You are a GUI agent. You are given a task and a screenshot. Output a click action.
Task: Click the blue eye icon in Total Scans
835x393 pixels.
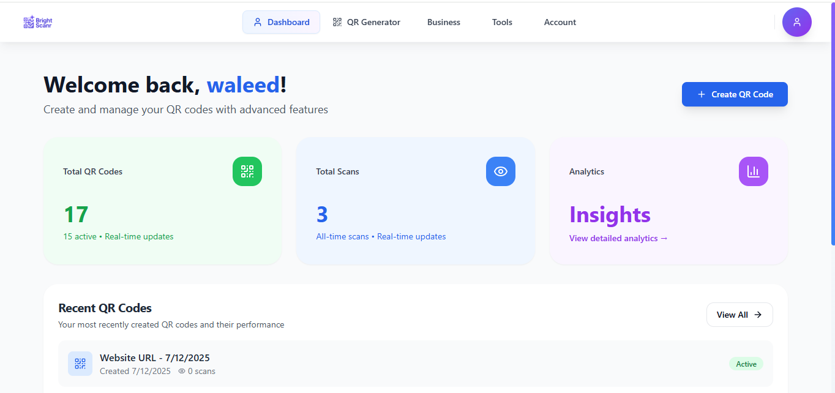click(501, 171)
